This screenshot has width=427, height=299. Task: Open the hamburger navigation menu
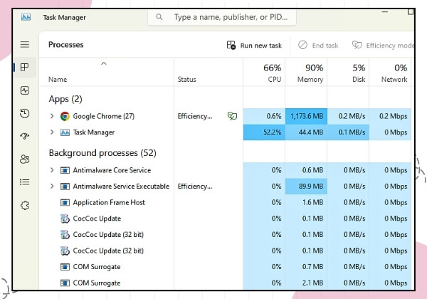pyautogui.click(x=25, y=44)
